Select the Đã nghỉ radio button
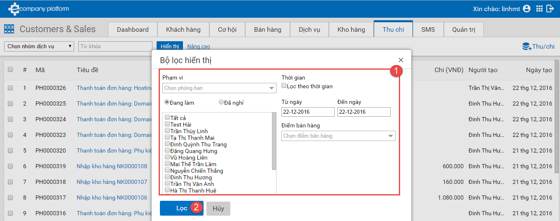The height and width of the screenshot is (221, 560). [x=221, y=102]
